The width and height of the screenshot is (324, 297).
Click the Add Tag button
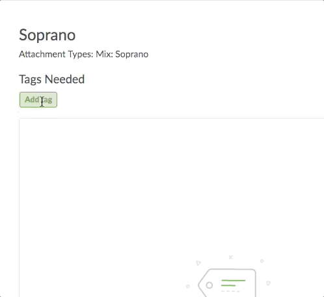click(38, 100)
